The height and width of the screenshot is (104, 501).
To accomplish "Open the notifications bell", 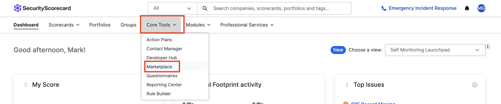I will (x=467, y=8).
